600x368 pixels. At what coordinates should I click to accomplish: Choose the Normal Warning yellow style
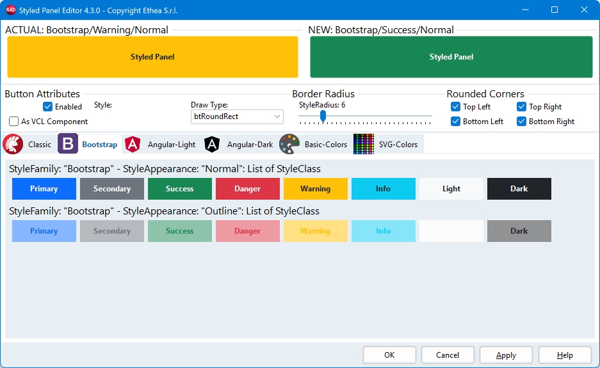315,189
